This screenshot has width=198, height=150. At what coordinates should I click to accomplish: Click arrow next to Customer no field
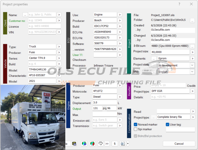[59, 20]
